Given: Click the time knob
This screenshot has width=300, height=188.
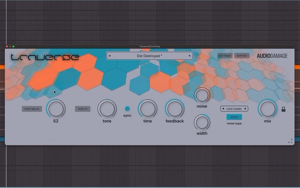Looking at the screenshot, I should coord(147,109).
